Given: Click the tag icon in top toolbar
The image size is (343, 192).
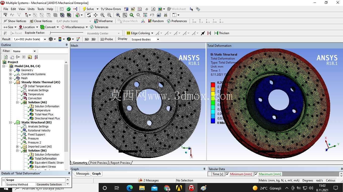Looking at the screenshot, I should (198, 9).
